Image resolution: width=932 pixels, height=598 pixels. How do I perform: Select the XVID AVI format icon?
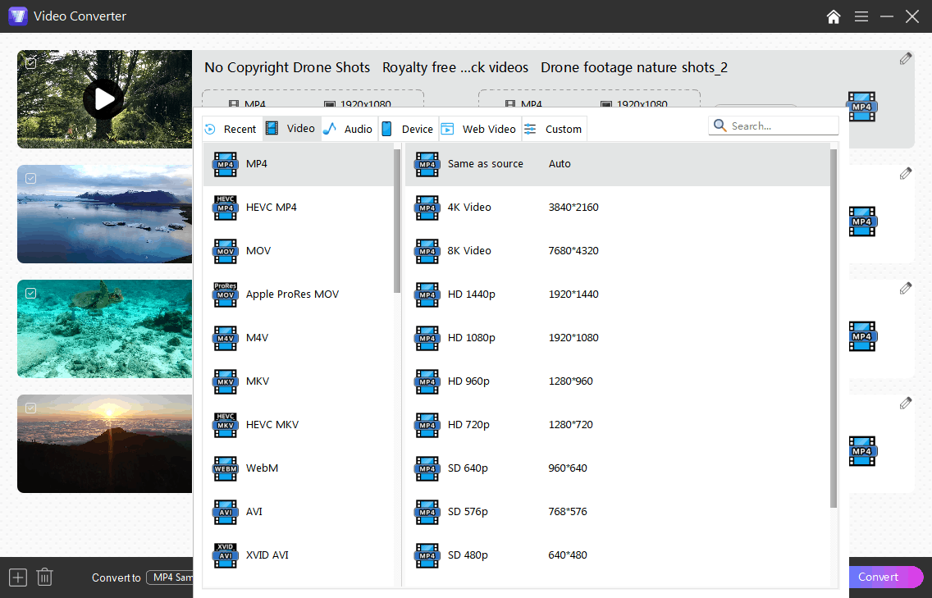[x=226, y=555]
